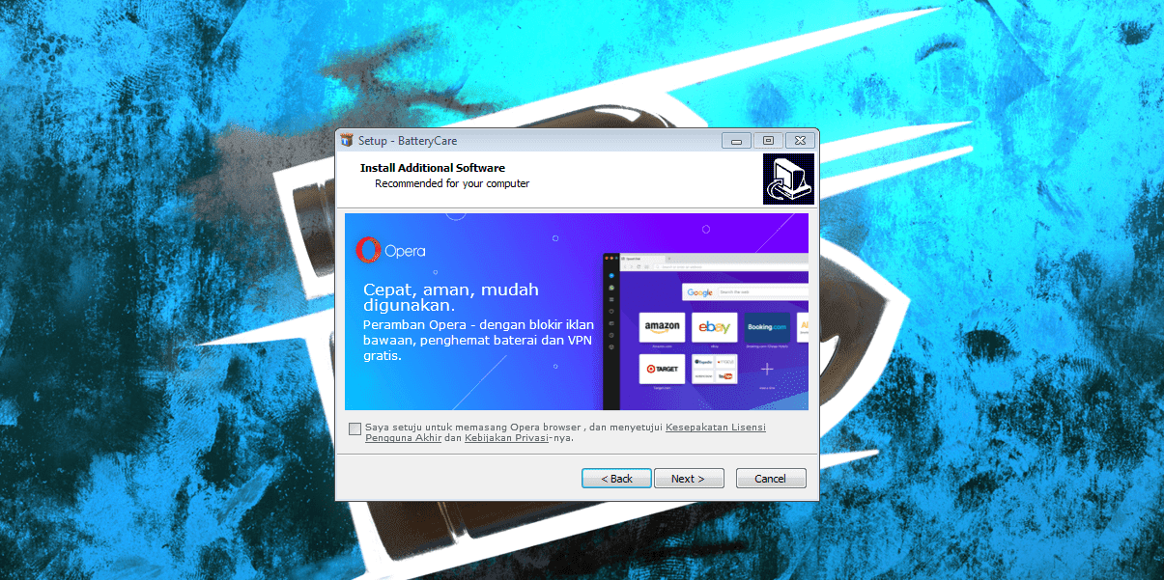
Task: Click the plus add-site tile in preview
Action: (x=767, y=369)
